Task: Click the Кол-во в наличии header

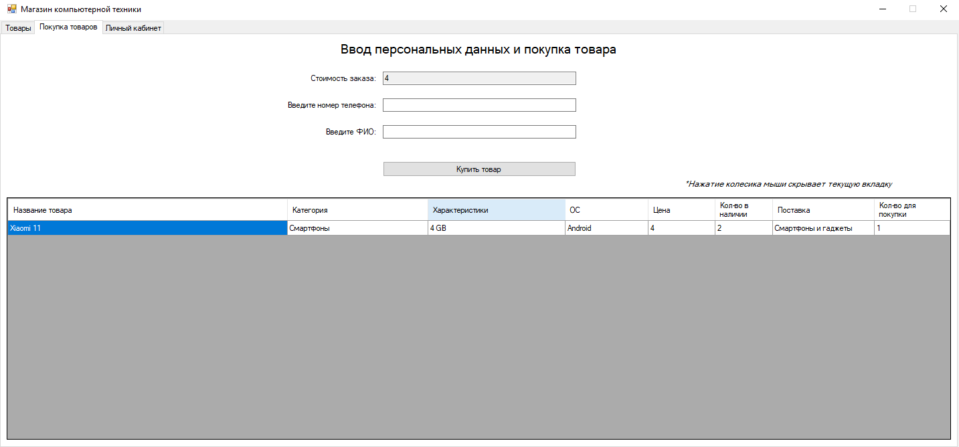Action: coord(744,210)
